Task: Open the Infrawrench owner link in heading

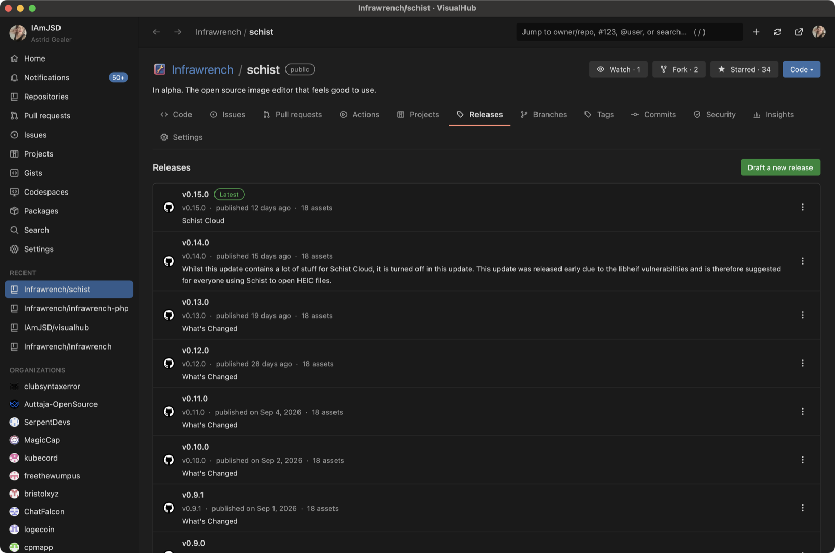Action: tap(202, 70)
